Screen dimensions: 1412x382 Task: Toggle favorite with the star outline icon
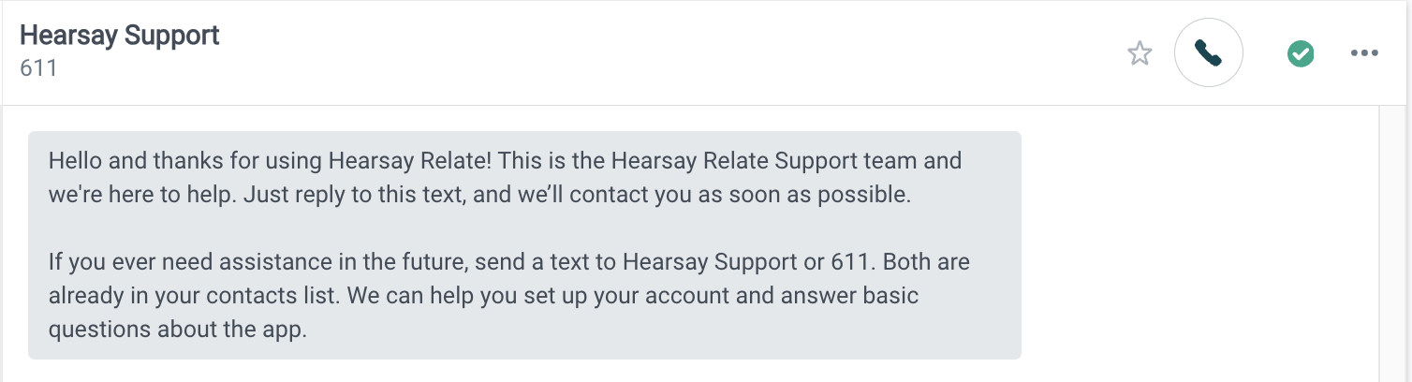[x=1139, y=53]
